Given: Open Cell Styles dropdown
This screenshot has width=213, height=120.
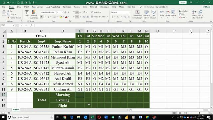Looking at the screenshot, I should tap(153, 14).
